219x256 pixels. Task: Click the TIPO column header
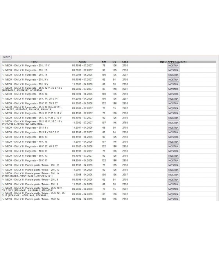[x=34, y=62]
